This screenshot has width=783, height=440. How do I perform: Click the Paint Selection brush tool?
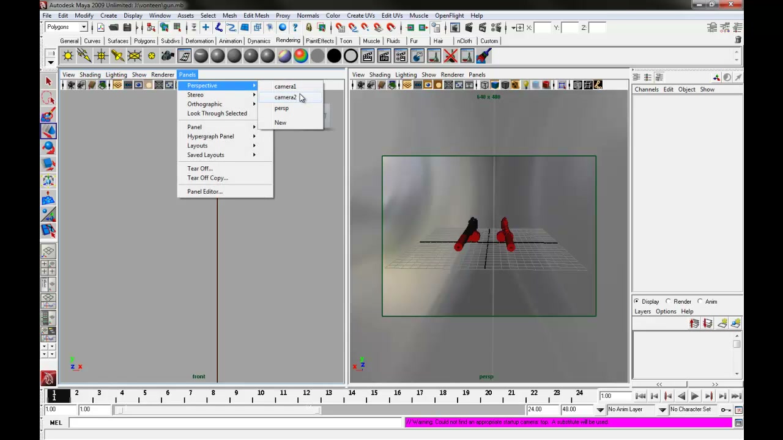coord(48,114)
